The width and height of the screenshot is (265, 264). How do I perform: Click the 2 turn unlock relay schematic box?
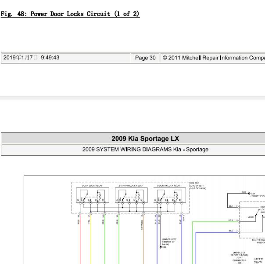131,195
